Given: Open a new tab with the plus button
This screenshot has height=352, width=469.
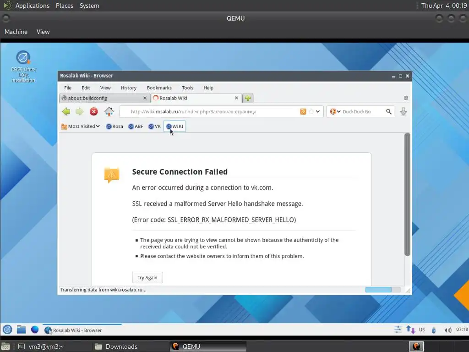Looking at the screenshot, I should coord(248,98).
